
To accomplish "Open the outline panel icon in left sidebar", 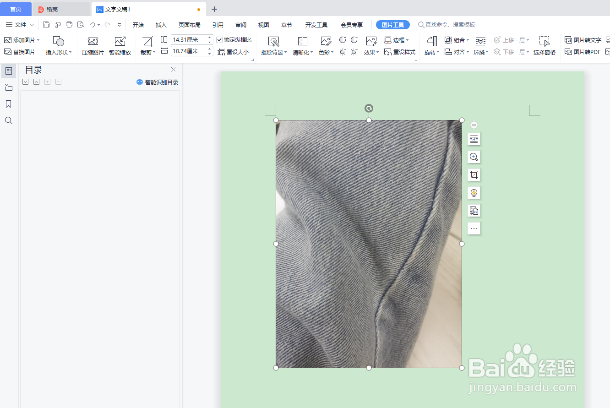I will coord(9,71).
